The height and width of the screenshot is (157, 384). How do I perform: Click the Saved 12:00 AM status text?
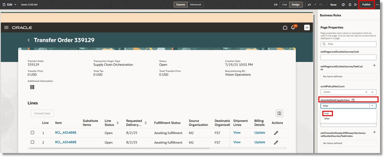(x=29, y=5)
